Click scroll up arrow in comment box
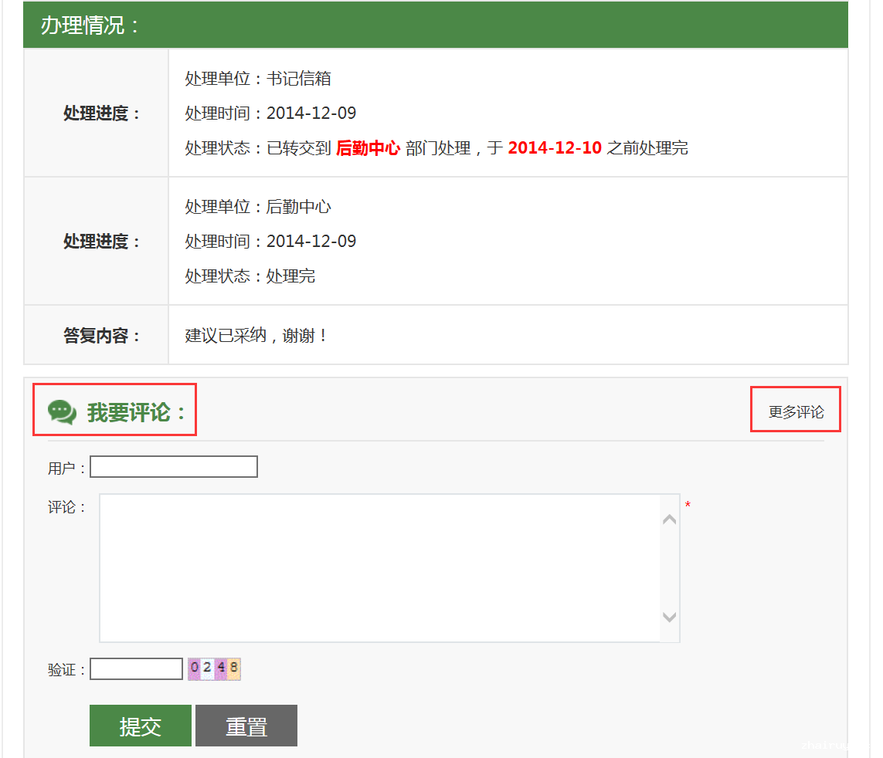Screen dimensions: 883x758 point(669,519)
